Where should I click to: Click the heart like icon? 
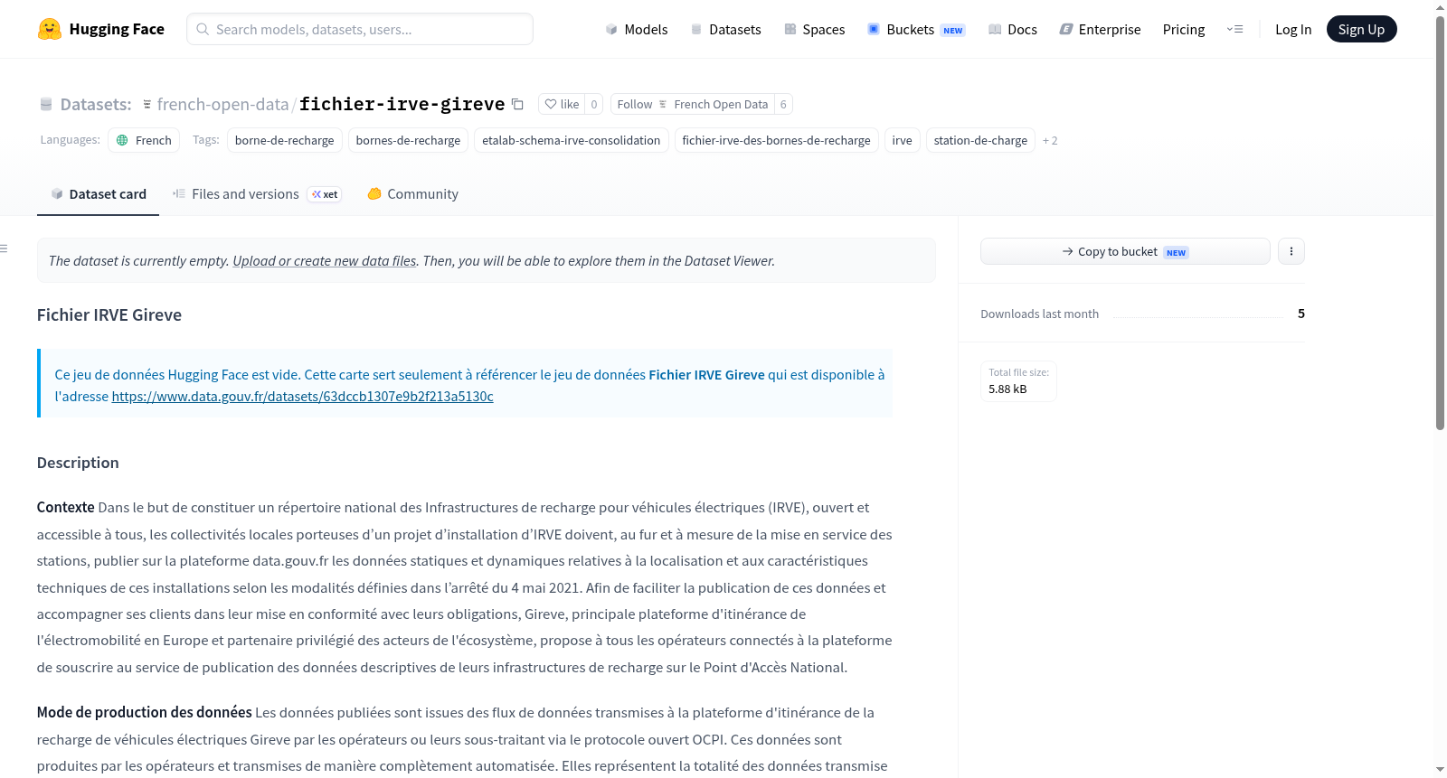[x=551, y=104]
